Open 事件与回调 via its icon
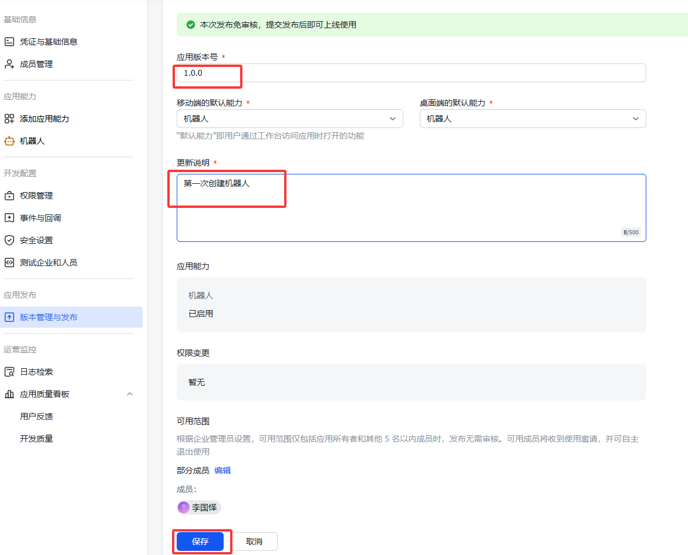Viewport: 688px width, 555px height. point(8,217)
